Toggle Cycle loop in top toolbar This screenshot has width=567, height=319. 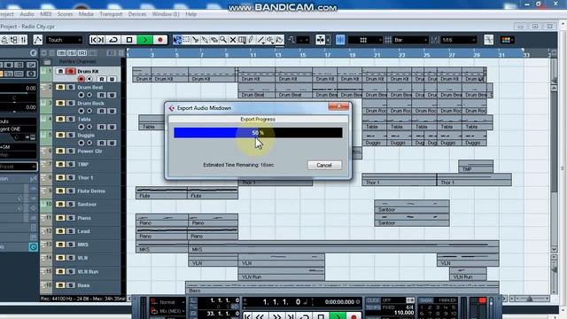point(113,40)
